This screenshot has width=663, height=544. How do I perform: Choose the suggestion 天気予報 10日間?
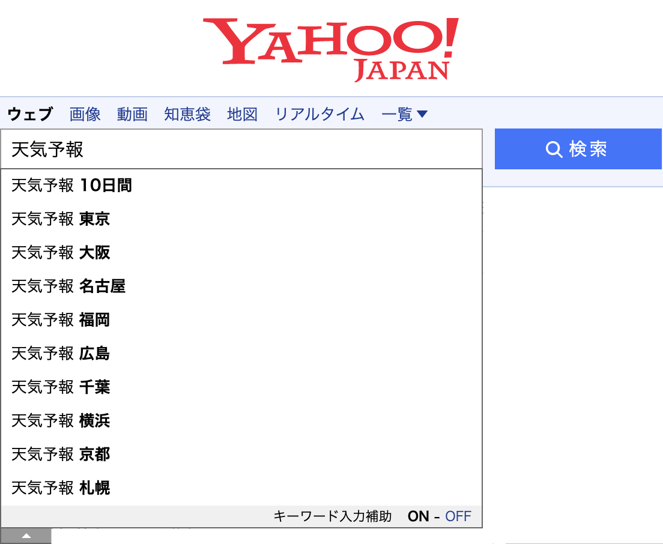point(241,185)
